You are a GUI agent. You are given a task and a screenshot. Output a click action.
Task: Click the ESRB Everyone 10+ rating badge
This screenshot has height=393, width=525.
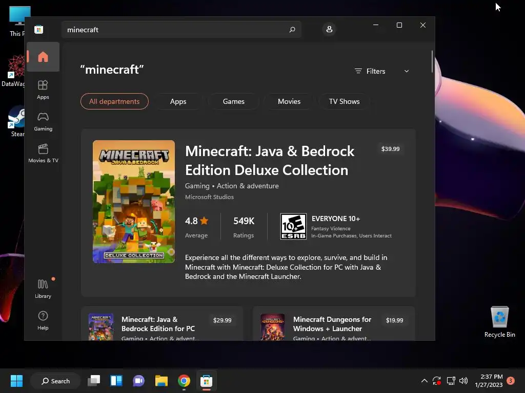[293, 227]
